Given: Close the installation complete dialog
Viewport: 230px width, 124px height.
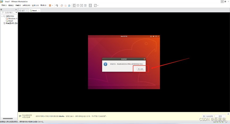Looking at the screenshot, I should coord(144,59).
